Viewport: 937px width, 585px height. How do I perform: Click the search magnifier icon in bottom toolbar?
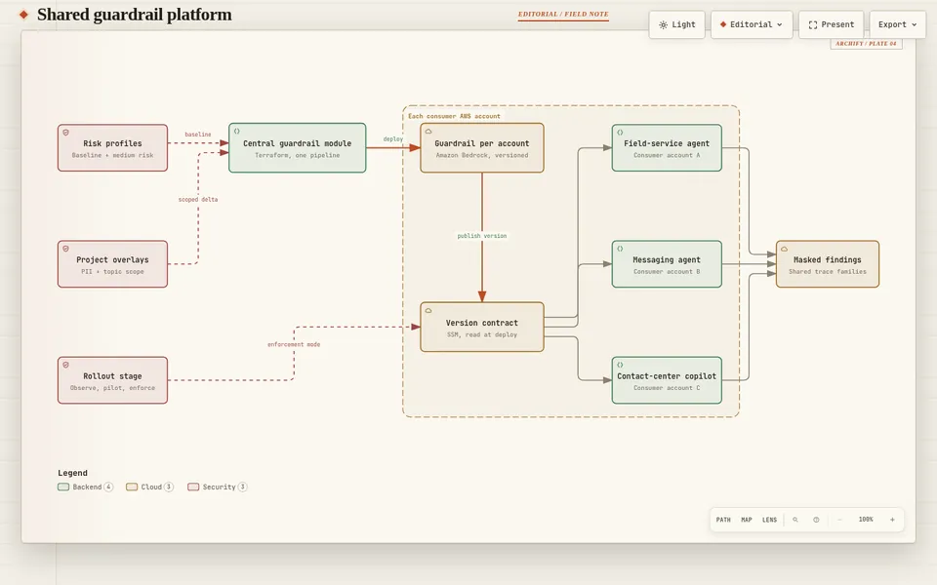pyautogui.click(x=795, y=520)
